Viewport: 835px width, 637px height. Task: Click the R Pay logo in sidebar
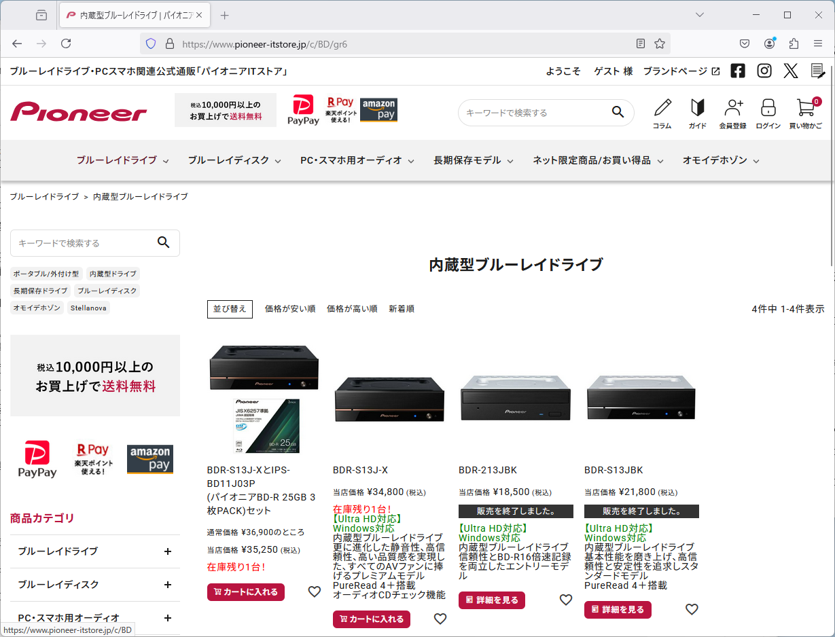click(92, 459)
